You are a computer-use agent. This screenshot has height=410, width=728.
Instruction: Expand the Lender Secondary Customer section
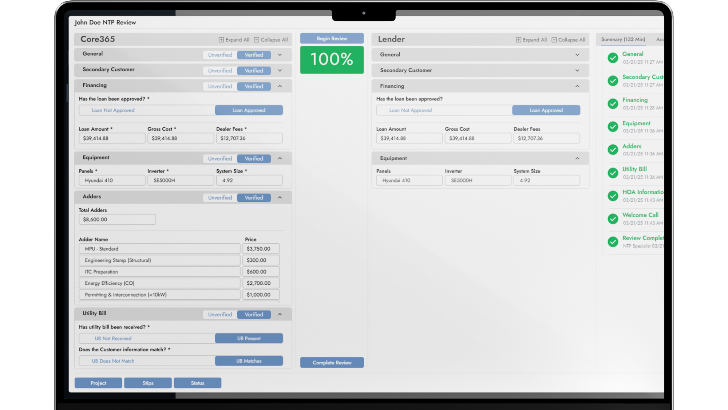pos(577,70)
